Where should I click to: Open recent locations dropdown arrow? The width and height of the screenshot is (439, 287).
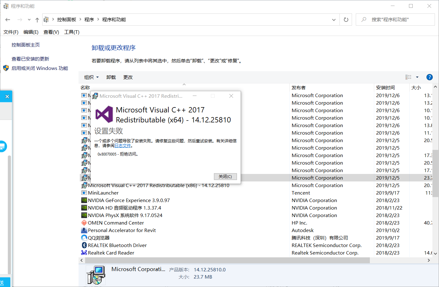pyautogui.click(x=29, y=20)
